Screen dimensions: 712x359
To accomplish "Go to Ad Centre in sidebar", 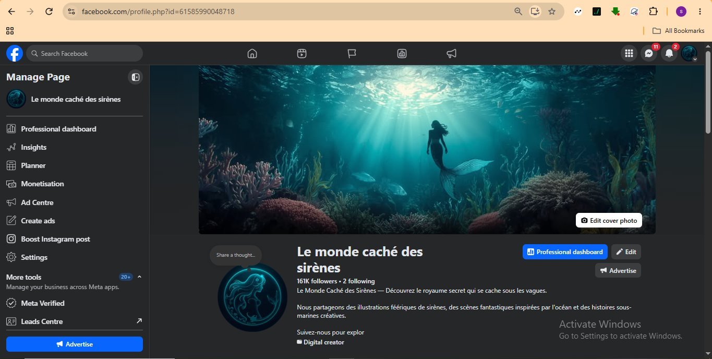I will click(74, 202).
